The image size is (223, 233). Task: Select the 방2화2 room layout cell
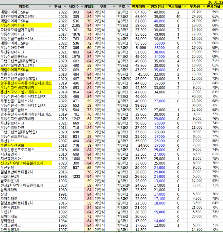(124, 185)
